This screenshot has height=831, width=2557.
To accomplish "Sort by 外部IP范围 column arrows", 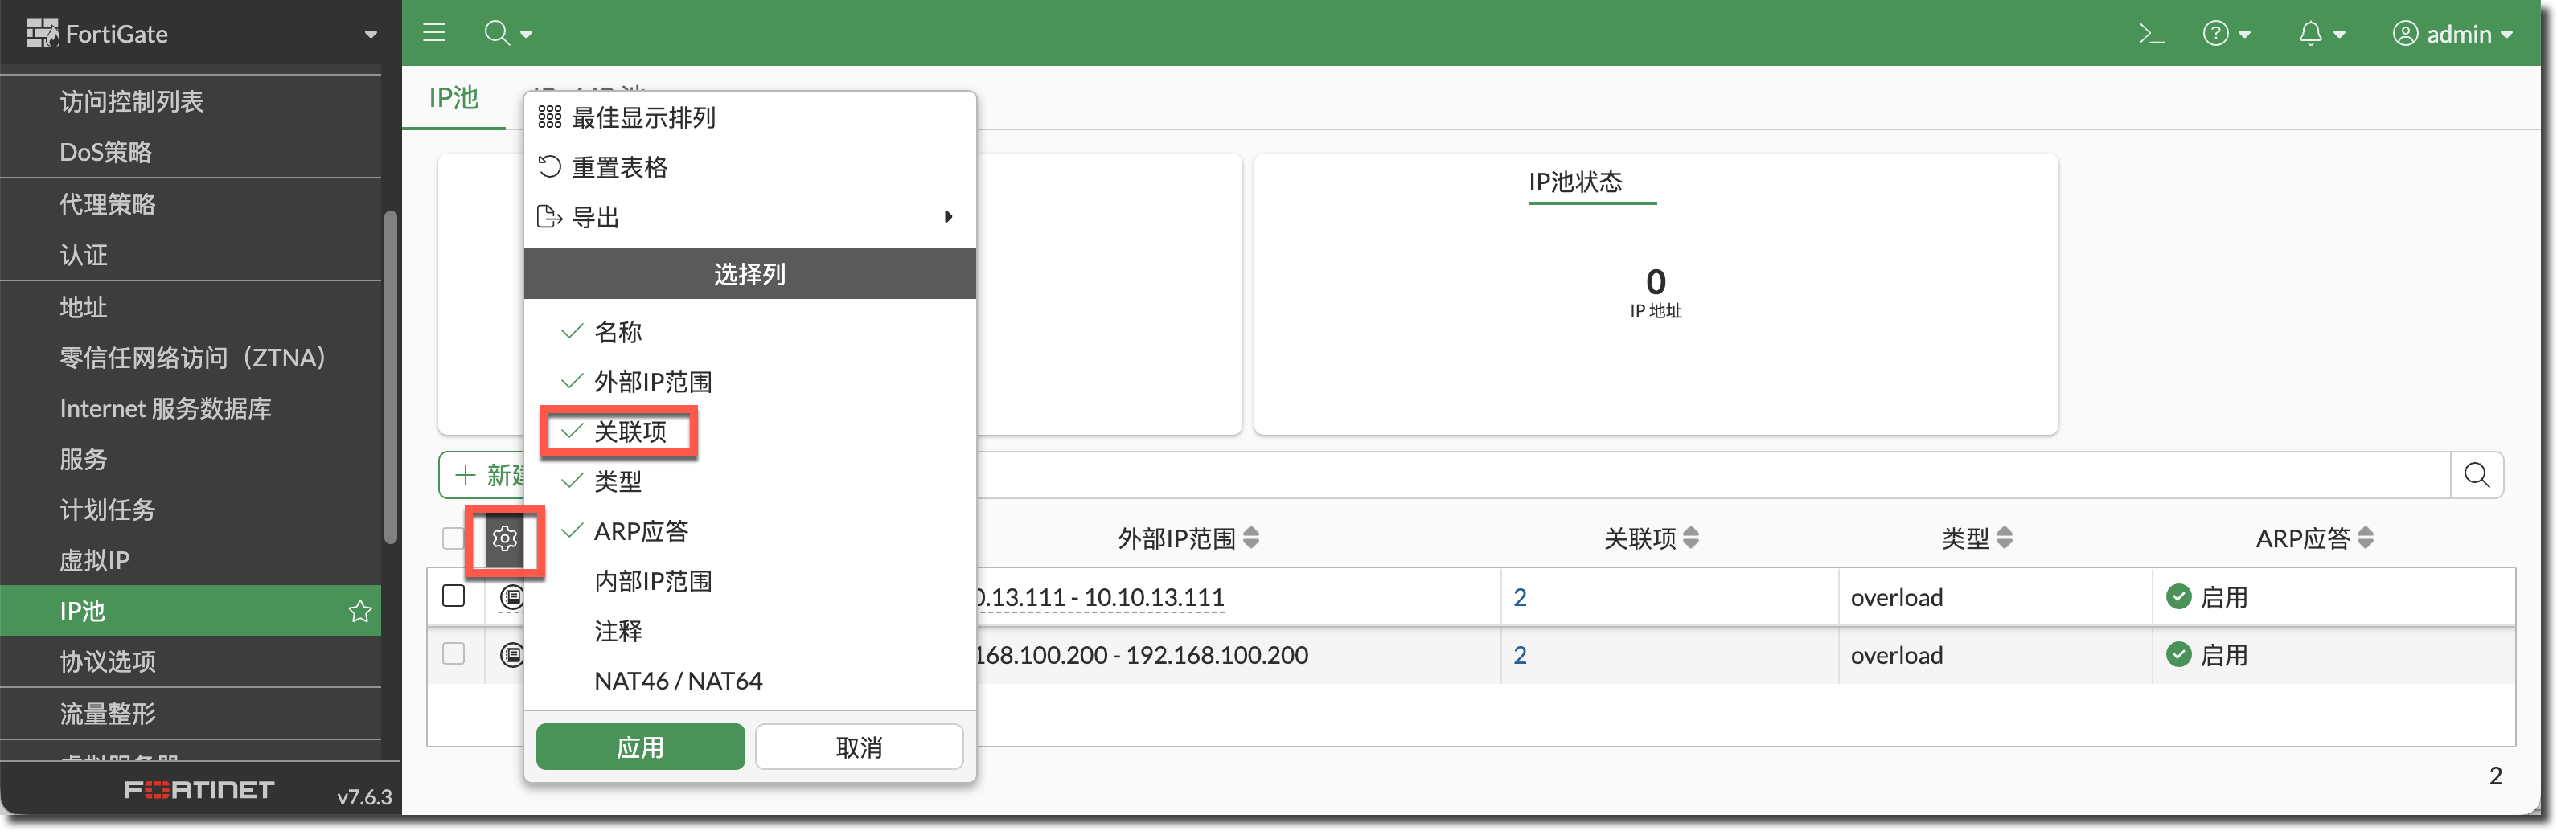I will (1252, 538).
